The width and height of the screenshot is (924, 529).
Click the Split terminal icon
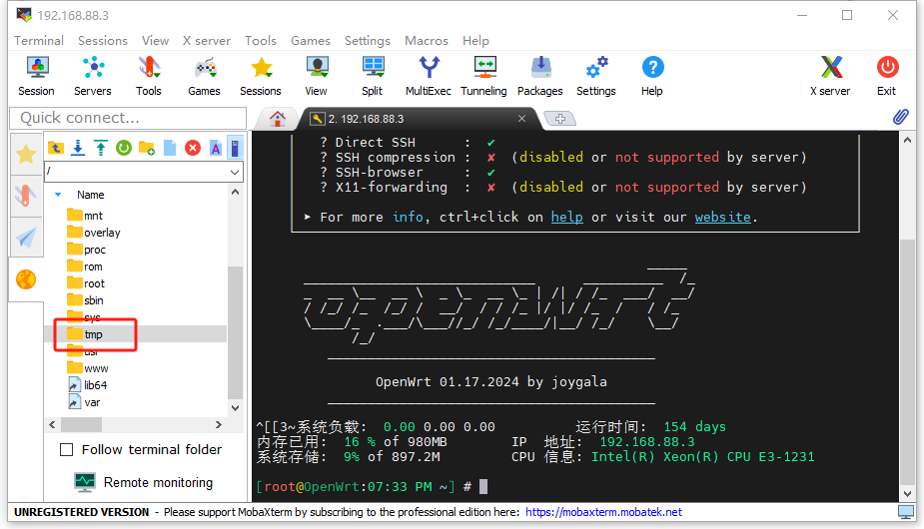(373, 76)
